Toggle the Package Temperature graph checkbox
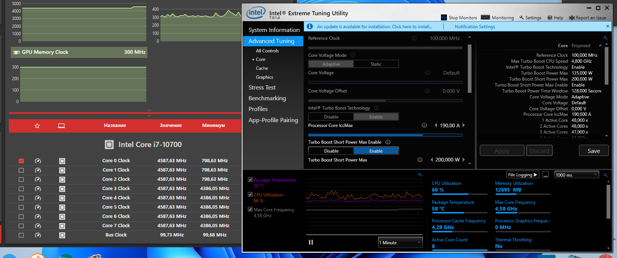The width and height of the screenshot is (617, 258). click(x=250, y=180)
